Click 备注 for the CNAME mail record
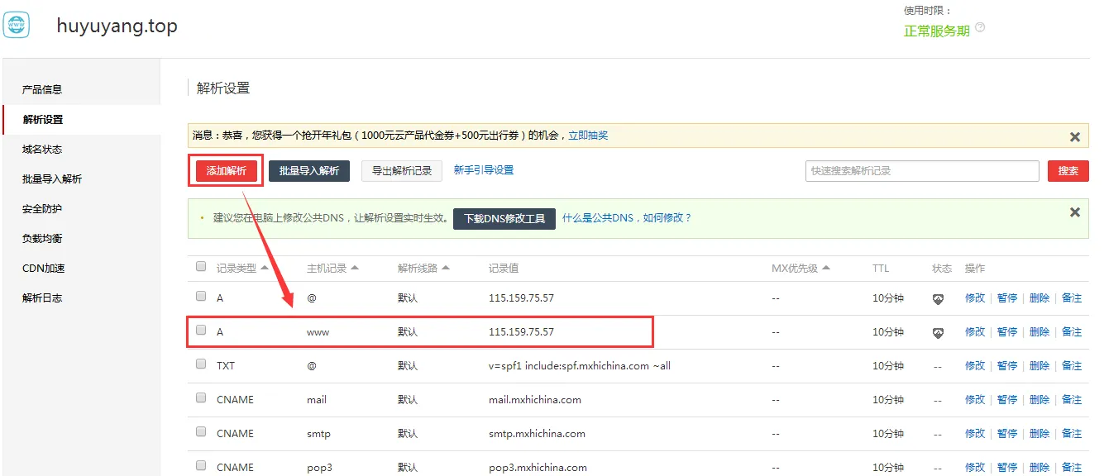1104x476 pixels. tap(1072, 400)
